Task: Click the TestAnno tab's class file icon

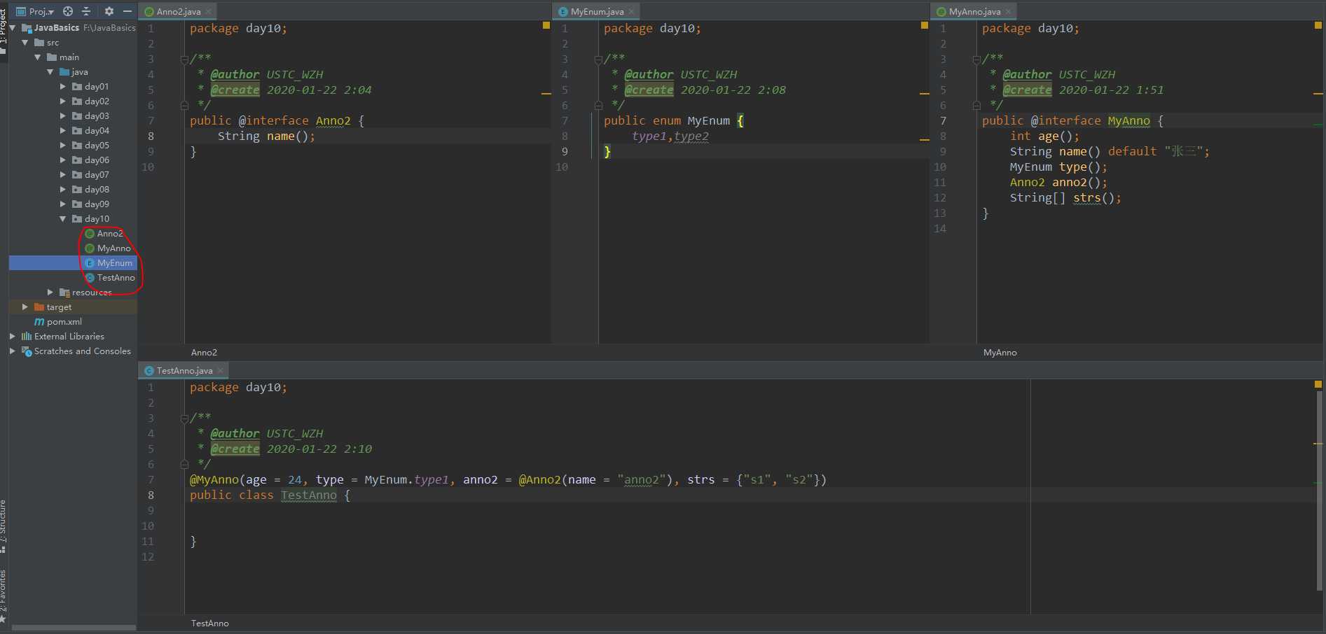Action: tap(149, 370)
